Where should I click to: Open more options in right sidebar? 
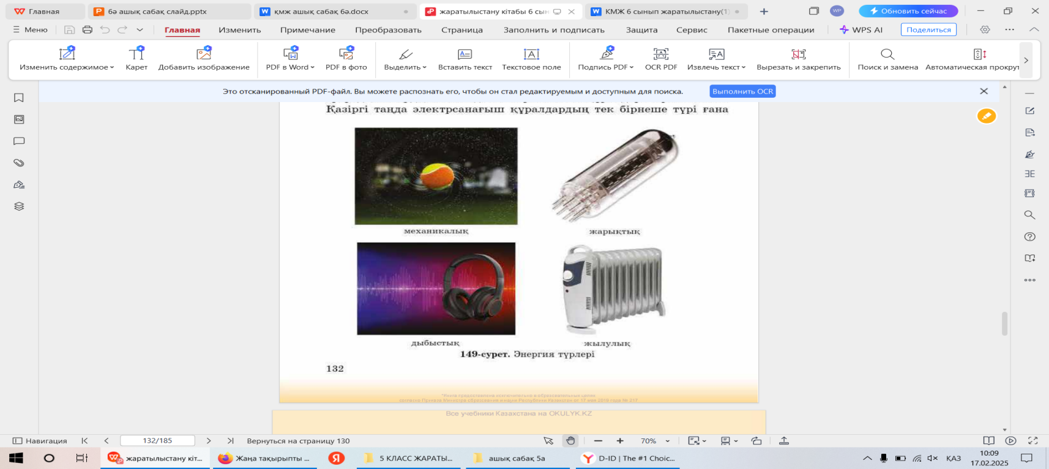point(1030,280)
